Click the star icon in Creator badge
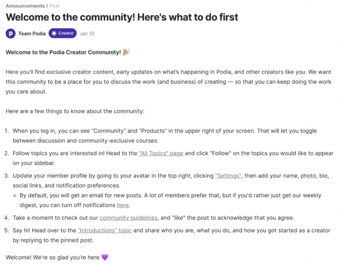Viewport: 340px width, 264px height. click(54, 33)
